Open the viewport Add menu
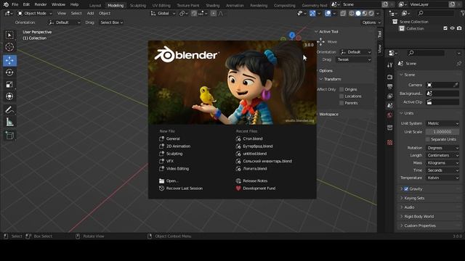Screen dimensions: 465x261 pos(90,13)
